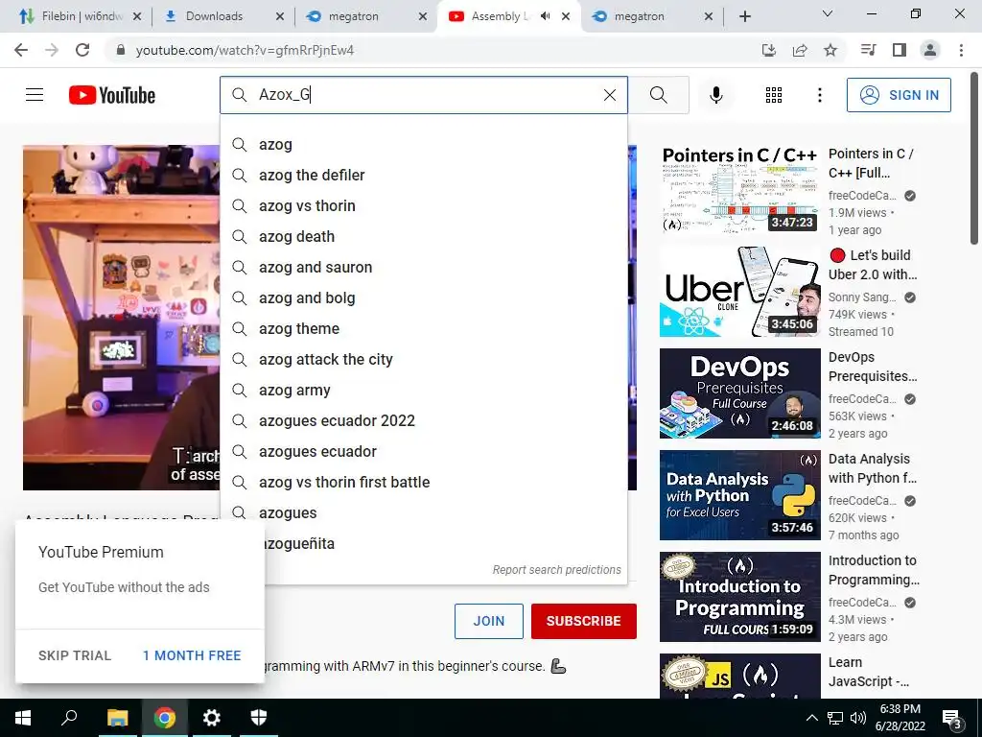Image resolution: width=982 pixels, height=737 pixels.
Task: Close the Downloads tab
Action: coord(280,16)
